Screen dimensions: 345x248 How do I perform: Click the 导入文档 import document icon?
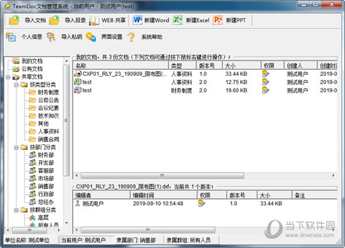point(14,20)
